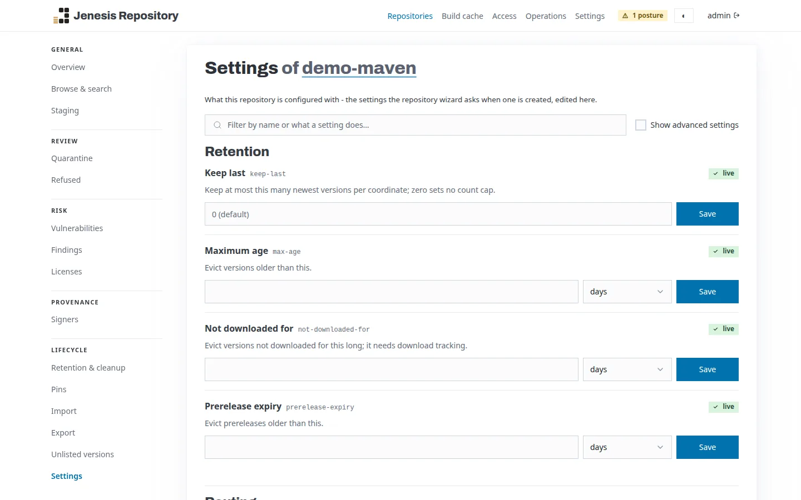Click the magnifier icon in the filter box
This screenshot has height=500, width=801.
coord(217,125)
